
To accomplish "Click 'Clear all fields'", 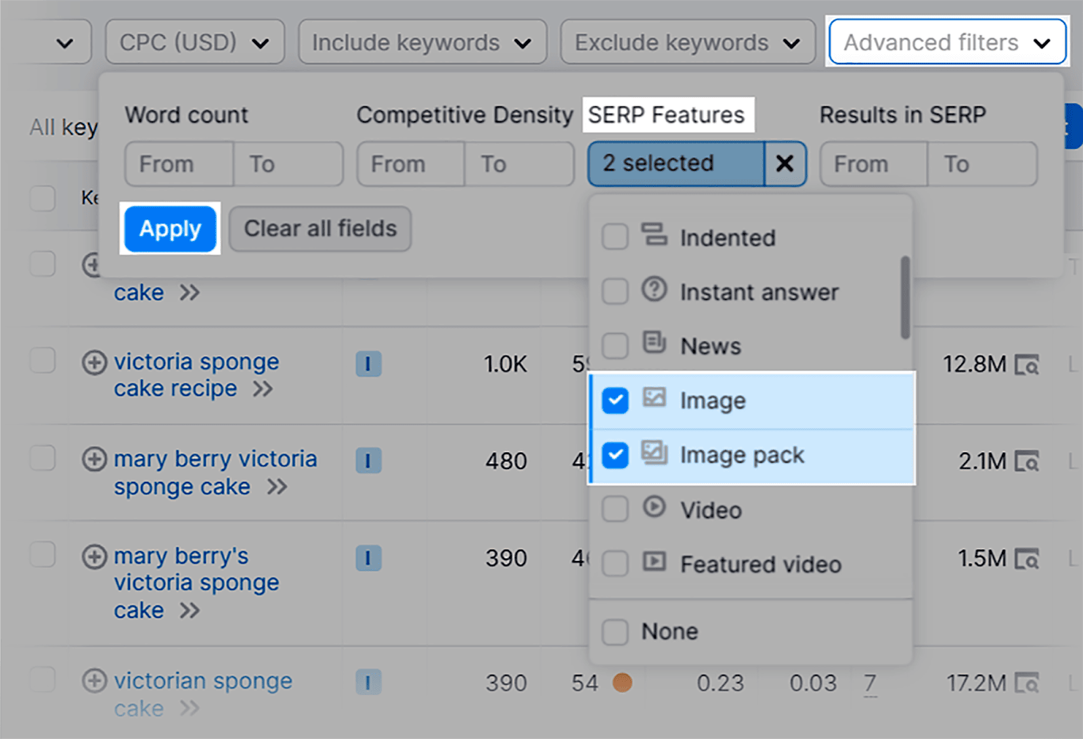I will pos(319,229).
